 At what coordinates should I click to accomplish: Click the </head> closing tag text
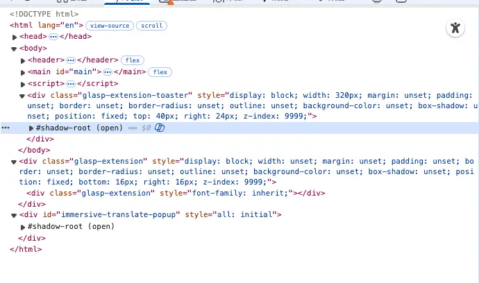tap(76, 36)
